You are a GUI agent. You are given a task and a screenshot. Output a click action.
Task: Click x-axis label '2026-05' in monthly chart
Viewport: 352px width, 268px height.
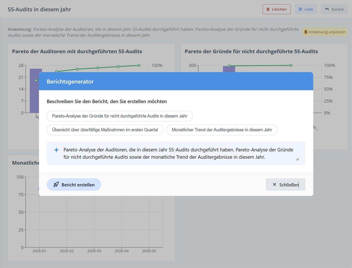[149, 251]
